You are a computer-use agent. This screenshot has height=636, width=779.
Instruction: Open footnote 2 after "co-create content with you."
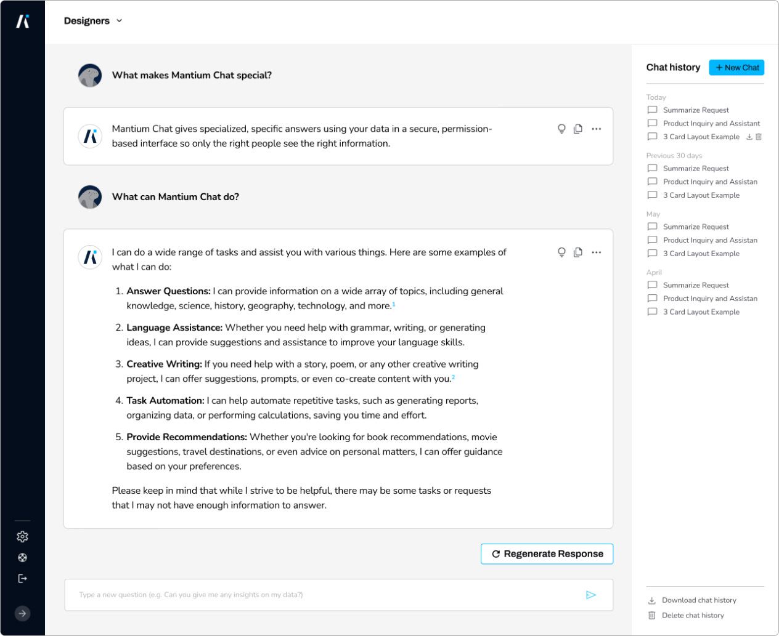point(453,377)
